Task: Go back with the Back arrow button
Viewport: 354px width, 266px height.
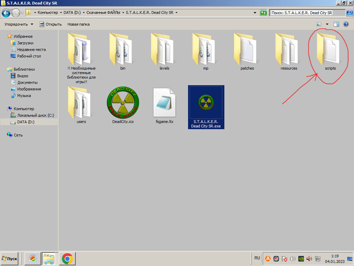Action: pos(6,13)
